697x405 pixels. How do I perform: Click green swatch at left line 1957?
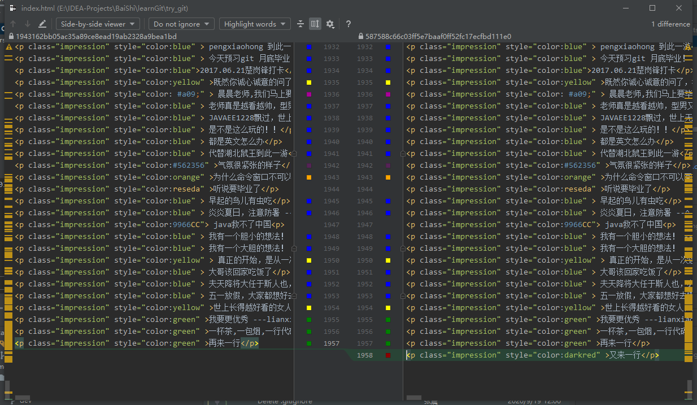pos(309,343)
